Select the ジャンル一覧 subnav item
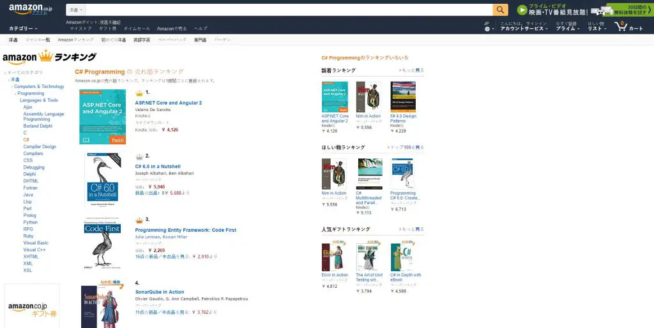 coord(38,40)
